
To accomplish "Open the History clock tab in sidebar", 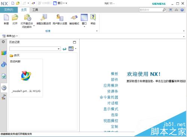I will 4,88.
